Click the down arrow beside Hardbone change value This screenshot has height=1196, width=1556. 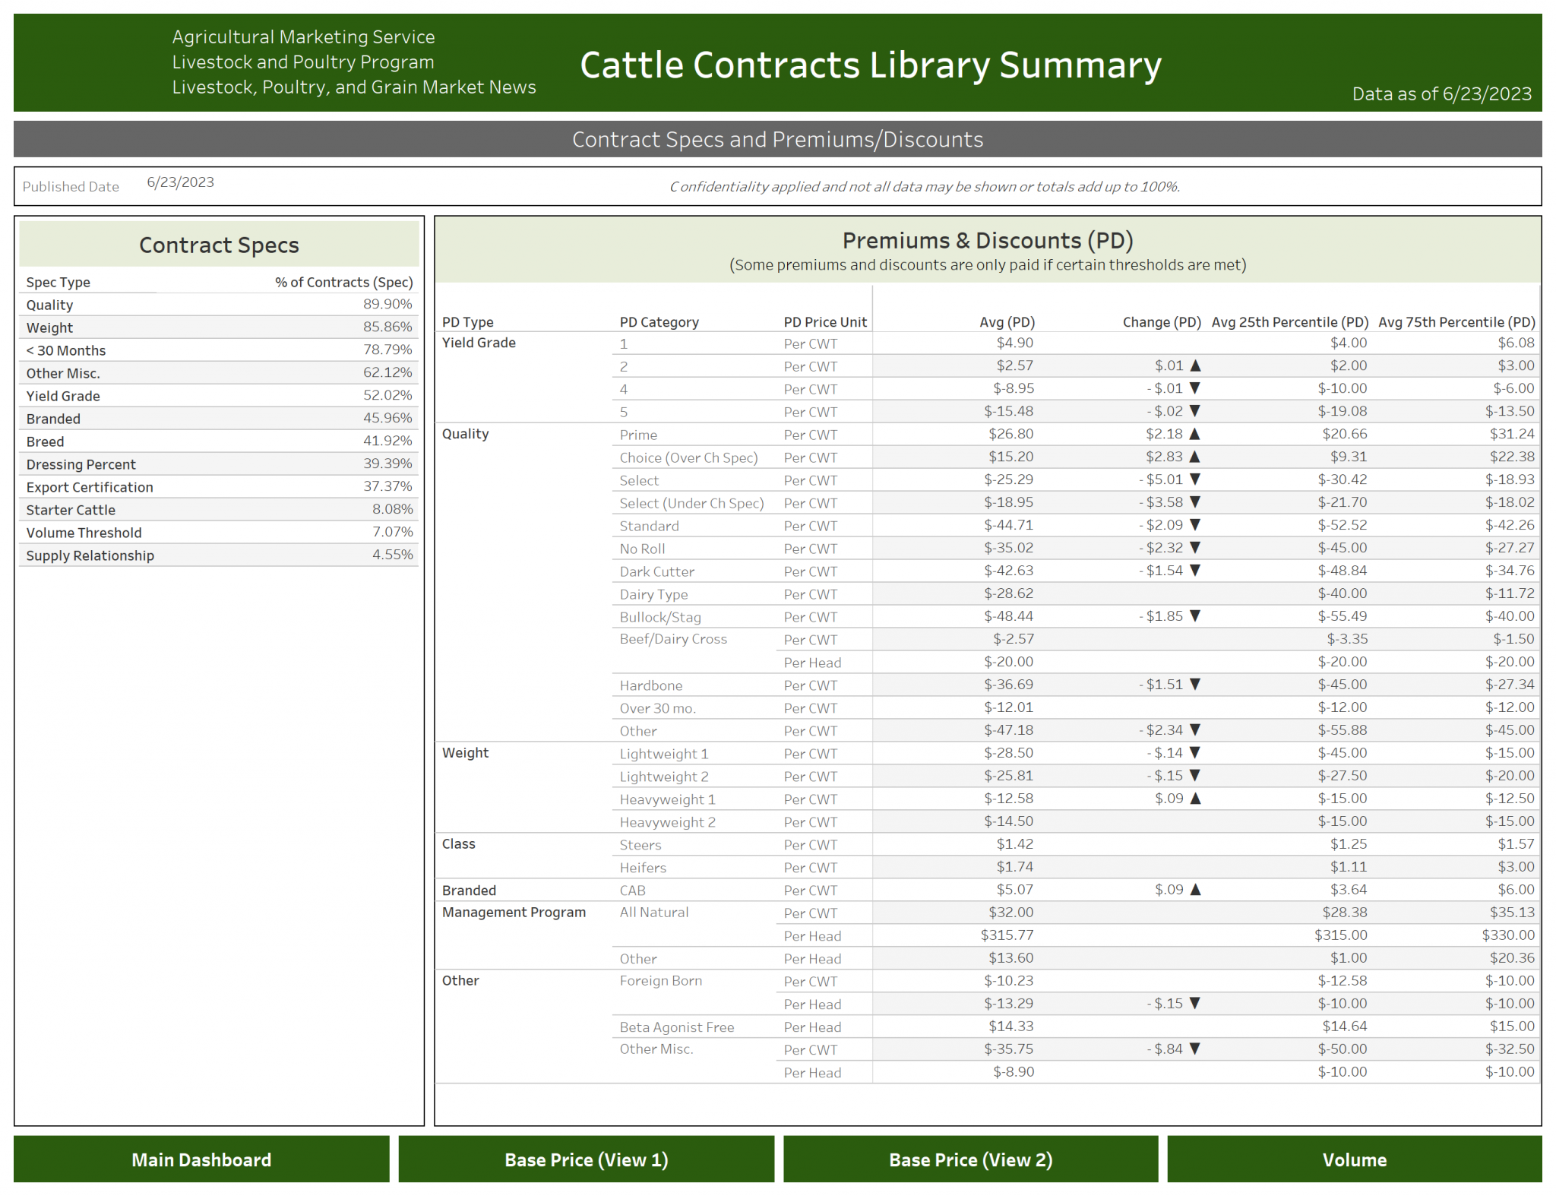point(1195,685)
